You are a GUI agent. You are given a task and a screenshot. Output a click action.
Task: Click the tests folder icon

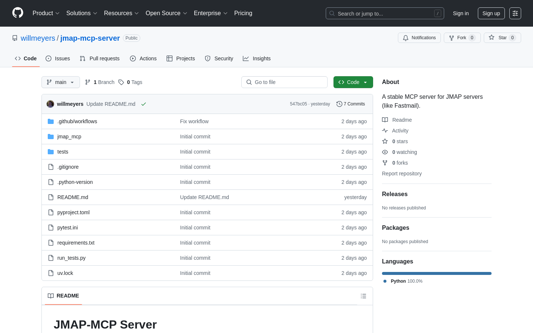tap(51, 152)
